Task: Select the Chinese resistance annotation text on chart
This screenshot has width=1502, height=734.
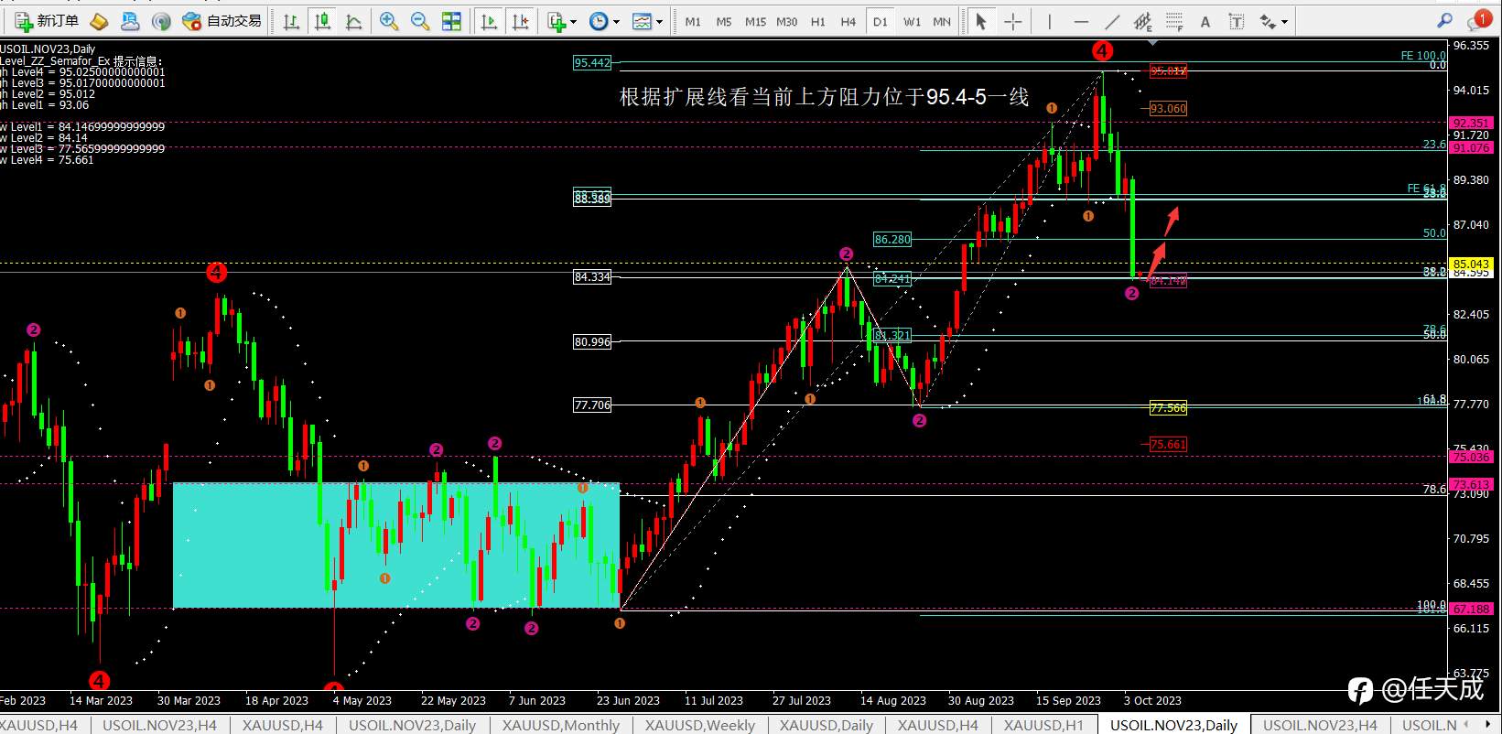Action: 824,97
